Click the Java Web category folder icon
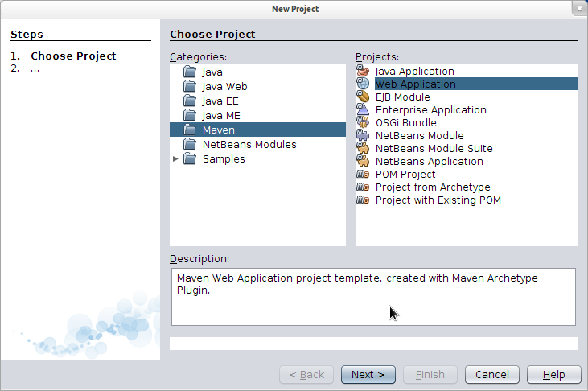 click(190, 86)
